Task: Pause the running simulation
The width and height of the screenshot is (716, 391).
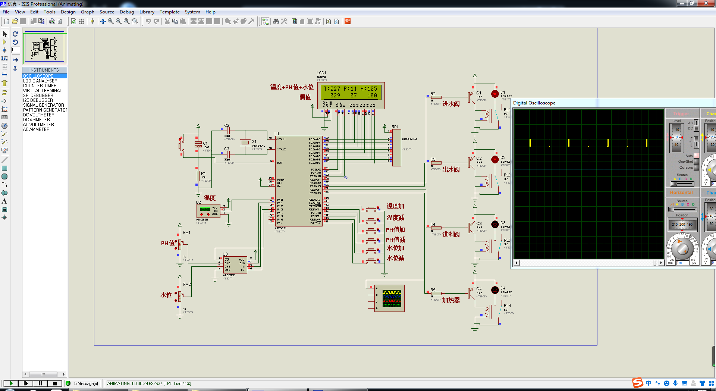Action: point(40,383)
